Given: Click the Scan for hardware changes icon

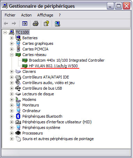Looking at the screenshot, I should tap(57, 23).
